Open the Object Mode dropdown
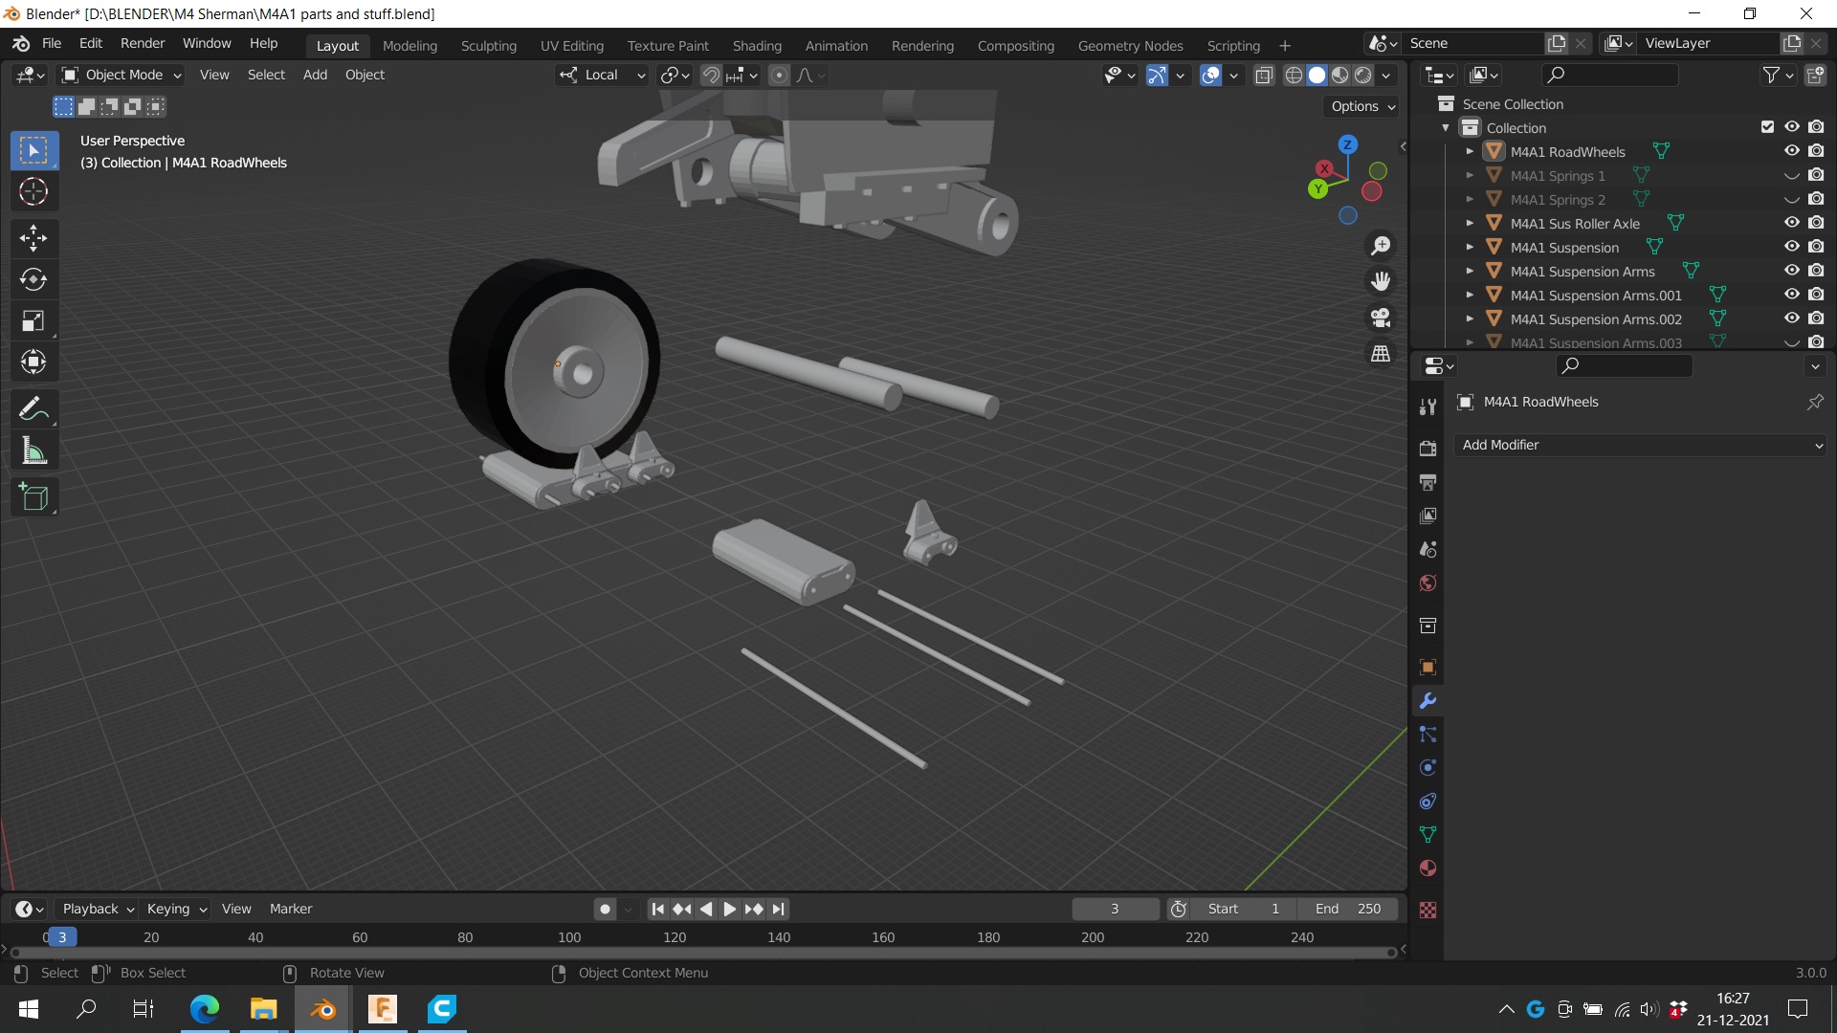This screenshot has width=1837, height=1033. click(122, 75)
